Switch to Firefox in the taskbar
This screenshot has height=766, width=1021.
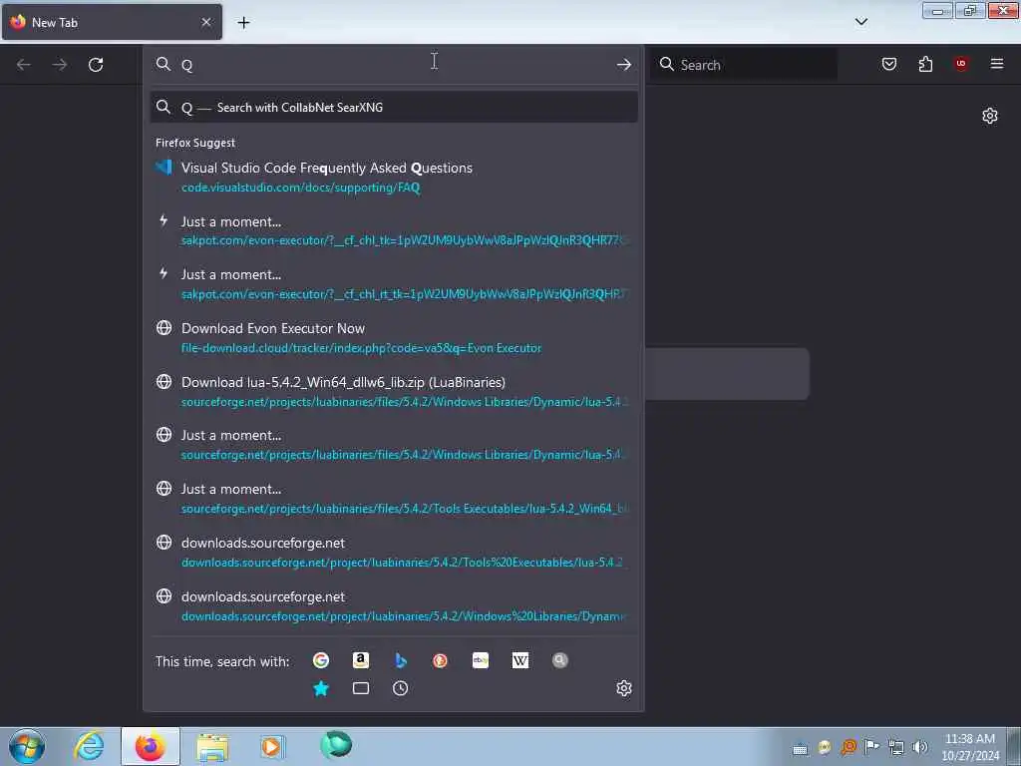151,746
